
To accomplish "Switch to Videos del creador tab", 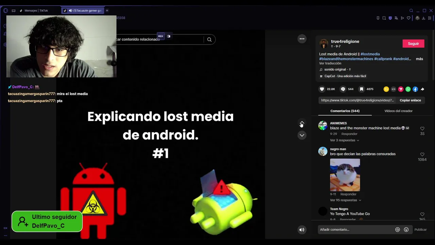I will pyautogui.click(x=398, y=111).
